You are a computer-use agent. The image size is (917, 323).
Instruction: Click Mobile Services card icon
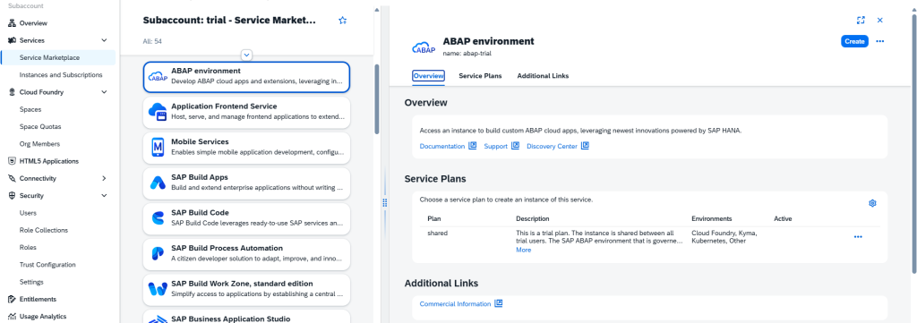point(158,148)
